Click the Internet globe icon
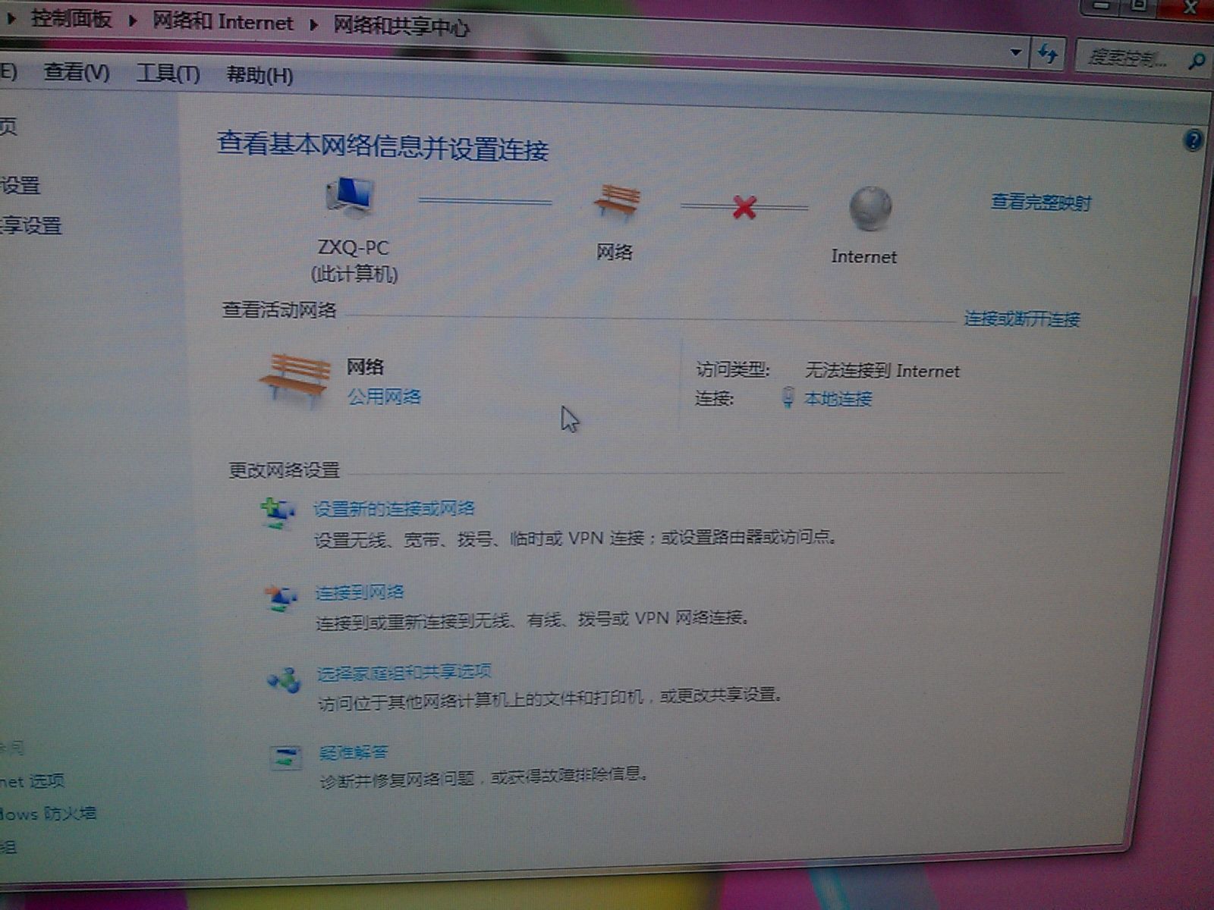The image size is (1214, 910). tap(870, 209)
